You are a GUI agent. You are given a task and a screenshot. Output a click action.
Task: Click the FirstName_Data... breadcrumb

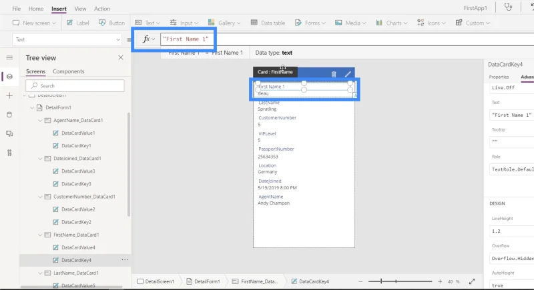(255, 281)
